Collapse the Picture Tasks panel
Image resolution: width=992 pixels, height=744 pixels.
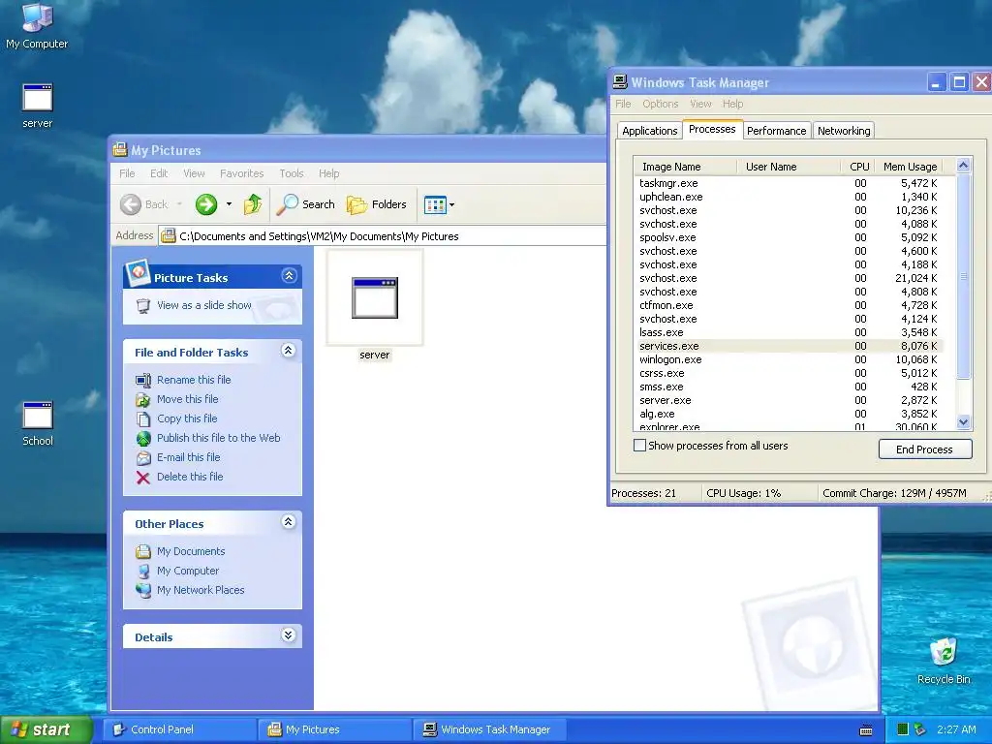pos(289,276)
